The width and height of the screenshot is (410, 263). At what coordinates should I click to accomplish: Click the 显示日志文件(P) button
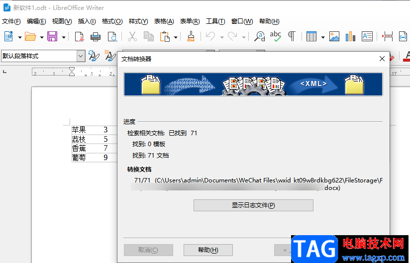pyautogui.click(x=253, y=205)
